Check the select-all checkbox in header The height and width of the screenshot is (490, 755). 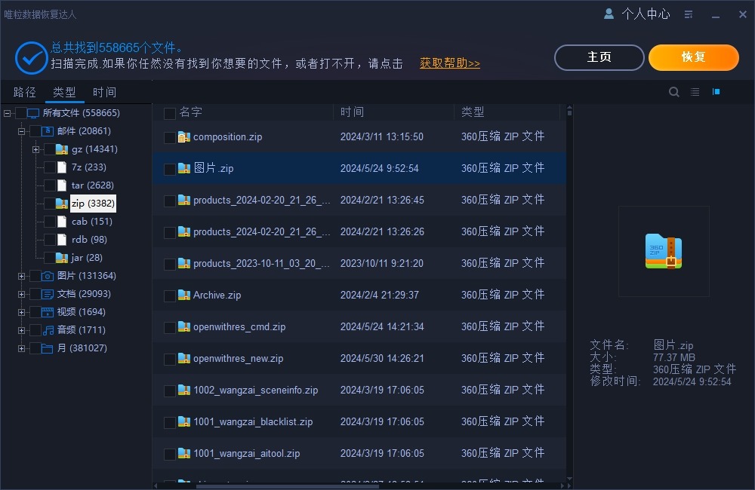[x=170, y=112]
